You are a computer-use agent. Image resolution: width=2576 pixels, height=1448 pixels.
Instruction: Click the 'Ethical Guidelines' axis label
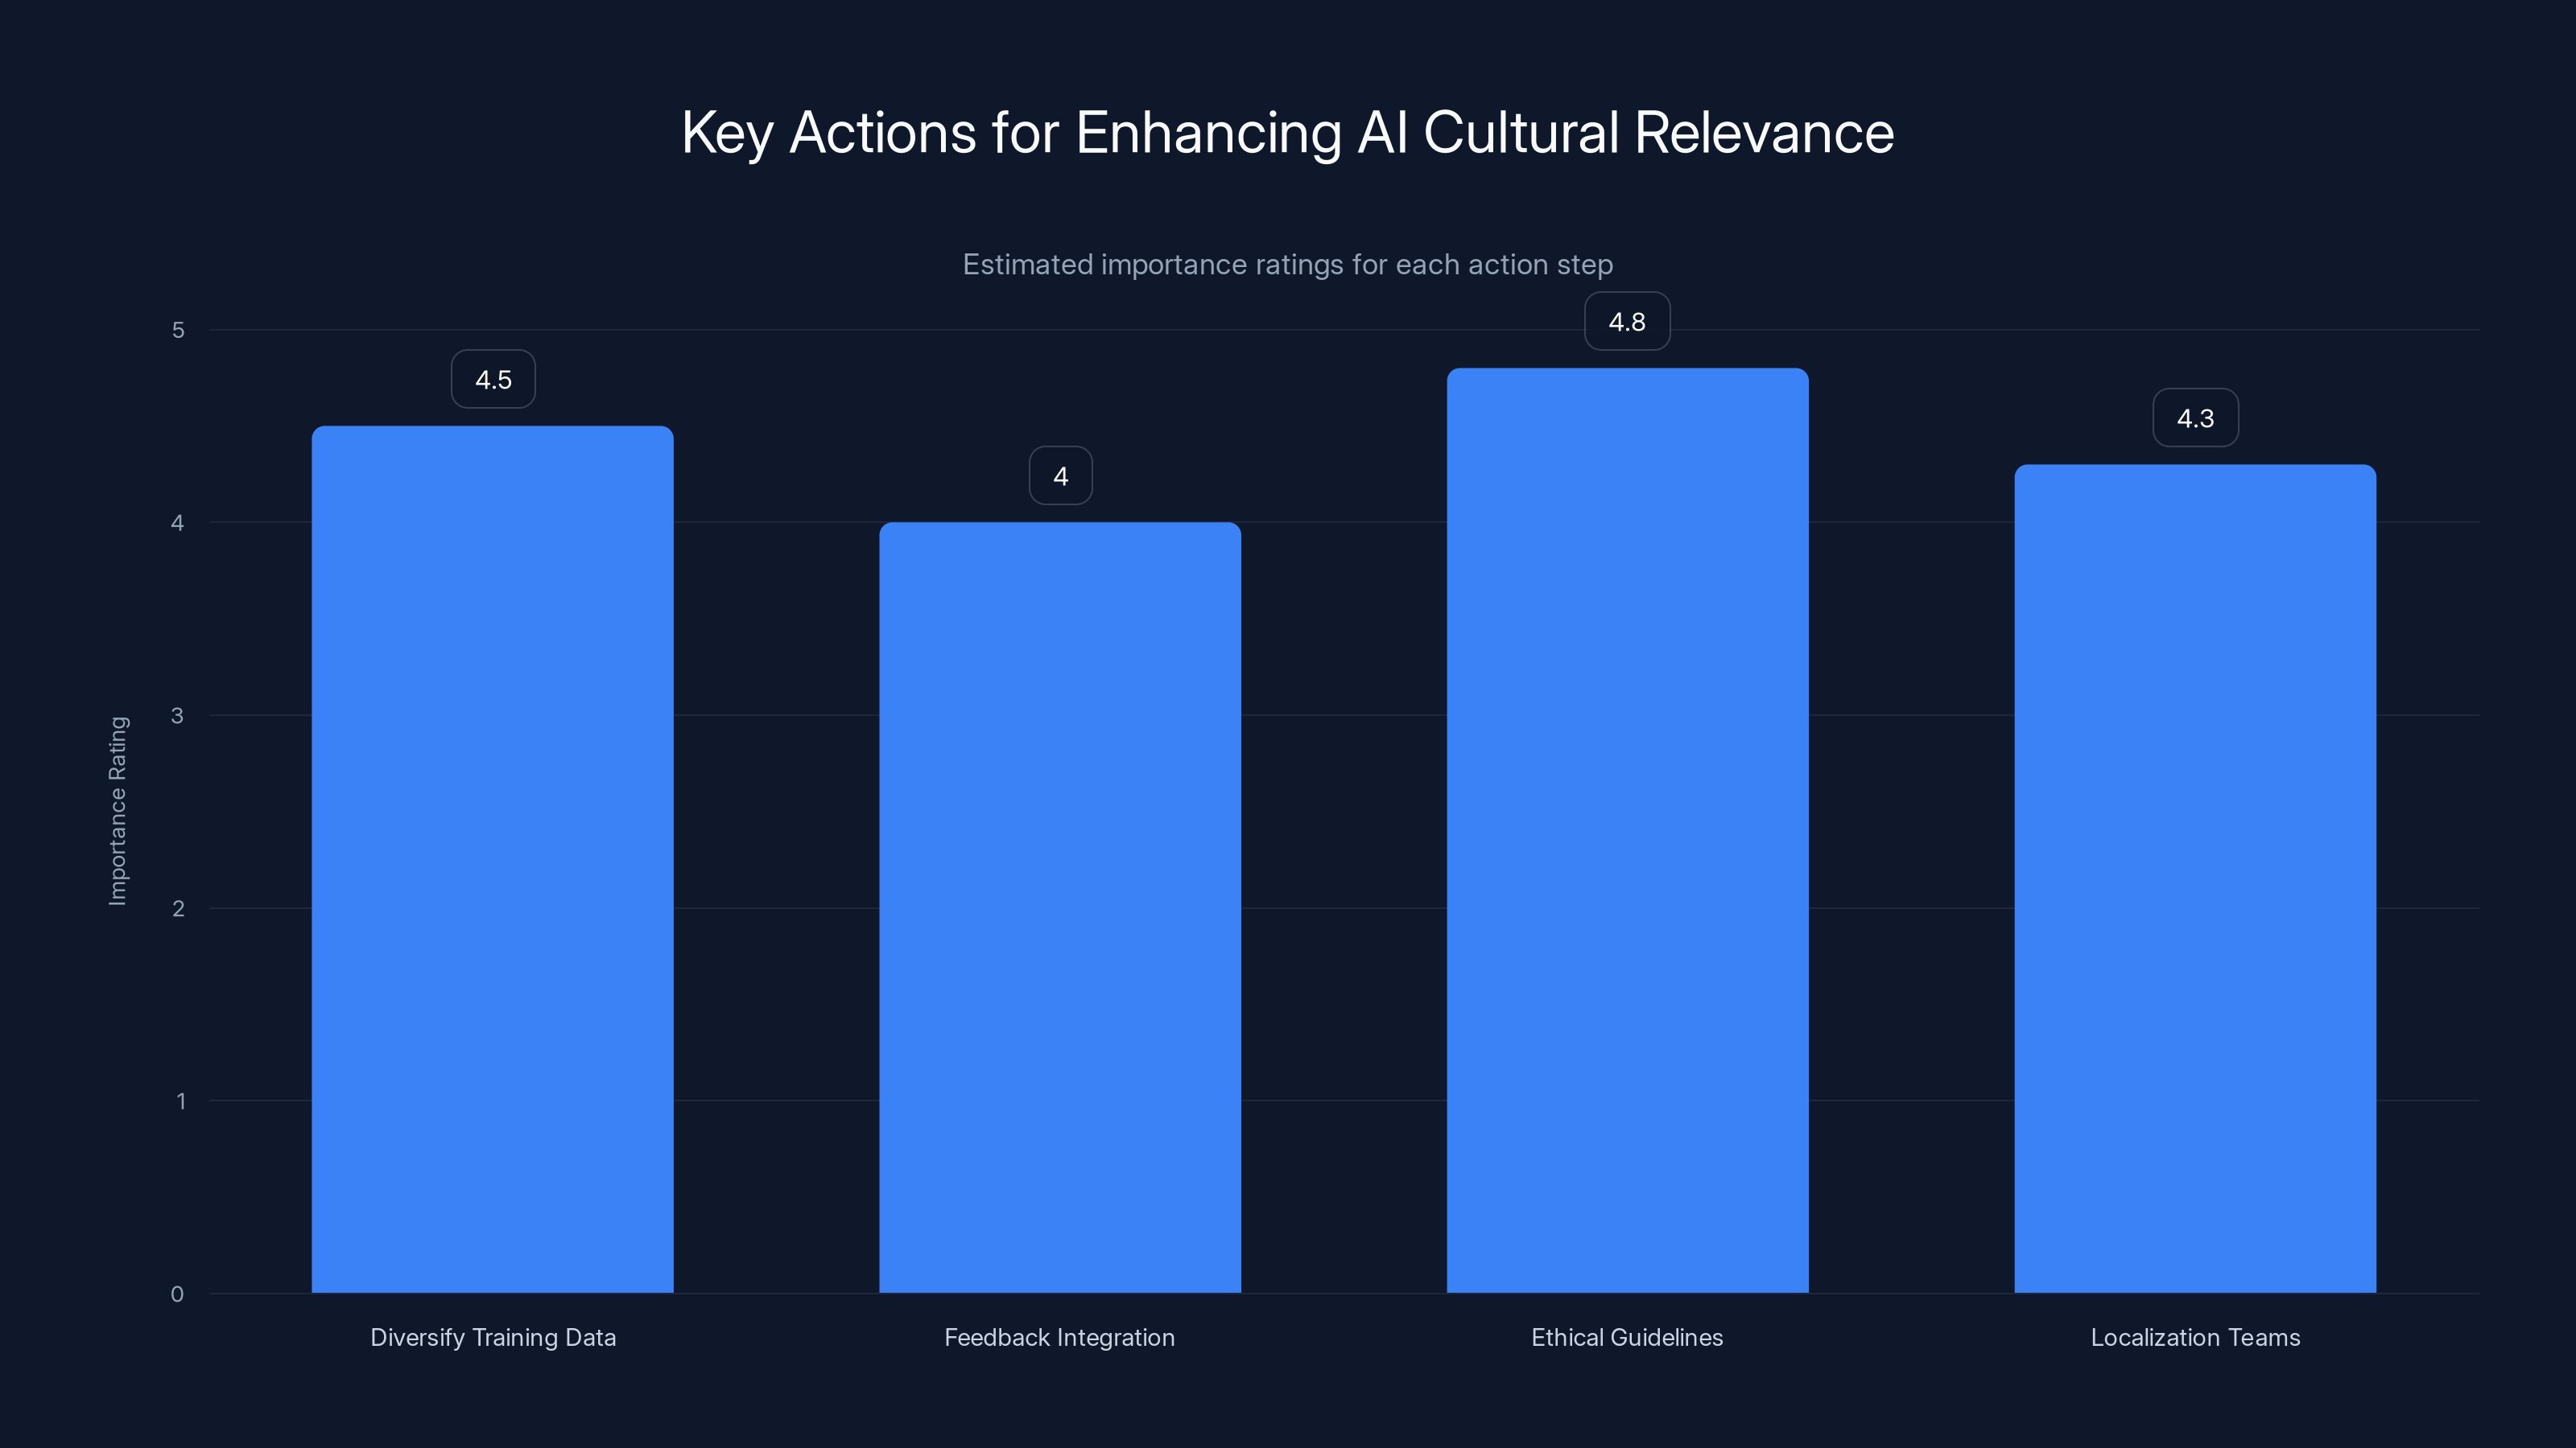coord(1627,1338)
